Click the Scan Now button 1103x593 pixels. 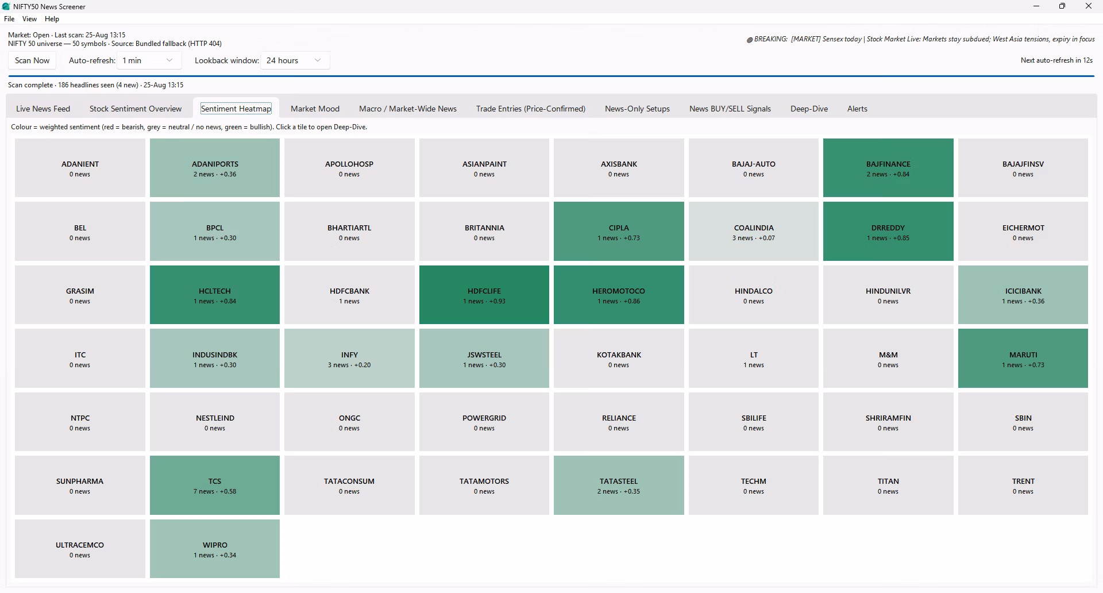click(x=32, y=60)
